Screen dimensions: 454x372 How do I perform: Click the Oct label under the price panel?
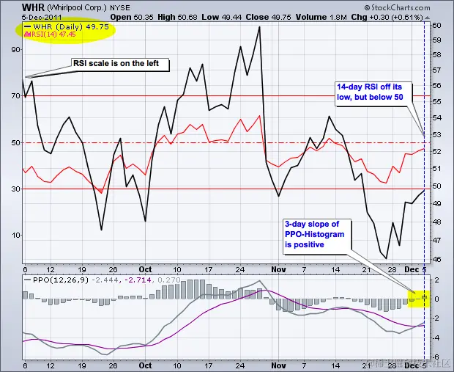(x=145, y=269)
